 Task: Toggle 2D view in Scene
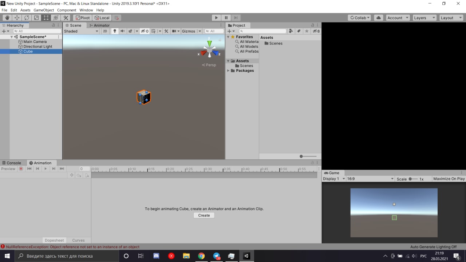tap(105, 31)
